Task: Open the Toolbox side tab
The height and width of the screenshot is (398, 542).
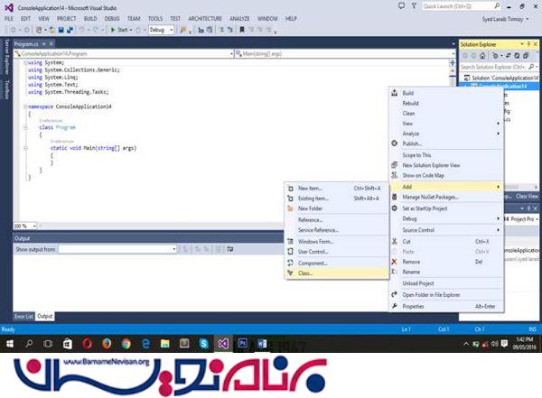Action: point(6,89)
